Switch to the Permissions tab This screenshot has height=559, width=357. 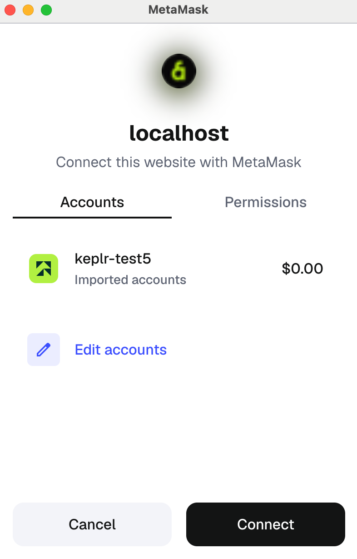pyautogui.click(x=266, y=202)
